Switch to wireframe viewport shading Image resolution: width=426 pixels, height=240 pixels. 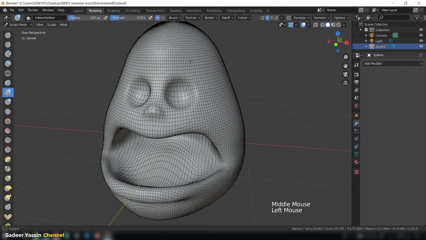(322, 25)
